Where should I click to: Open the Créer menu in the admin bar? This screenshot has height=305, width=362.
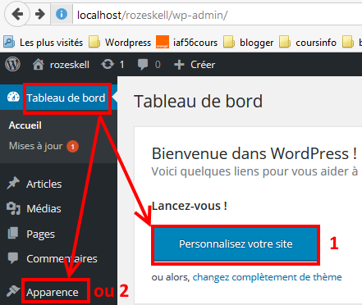click(x=195, y=65)
